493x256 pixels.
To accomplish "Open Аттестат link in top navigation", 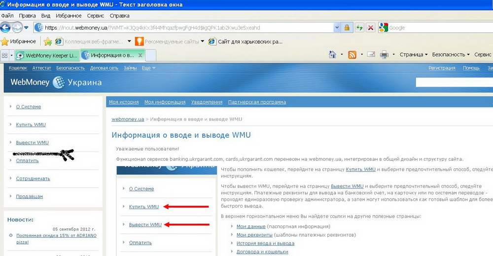I will pos(41,68).
